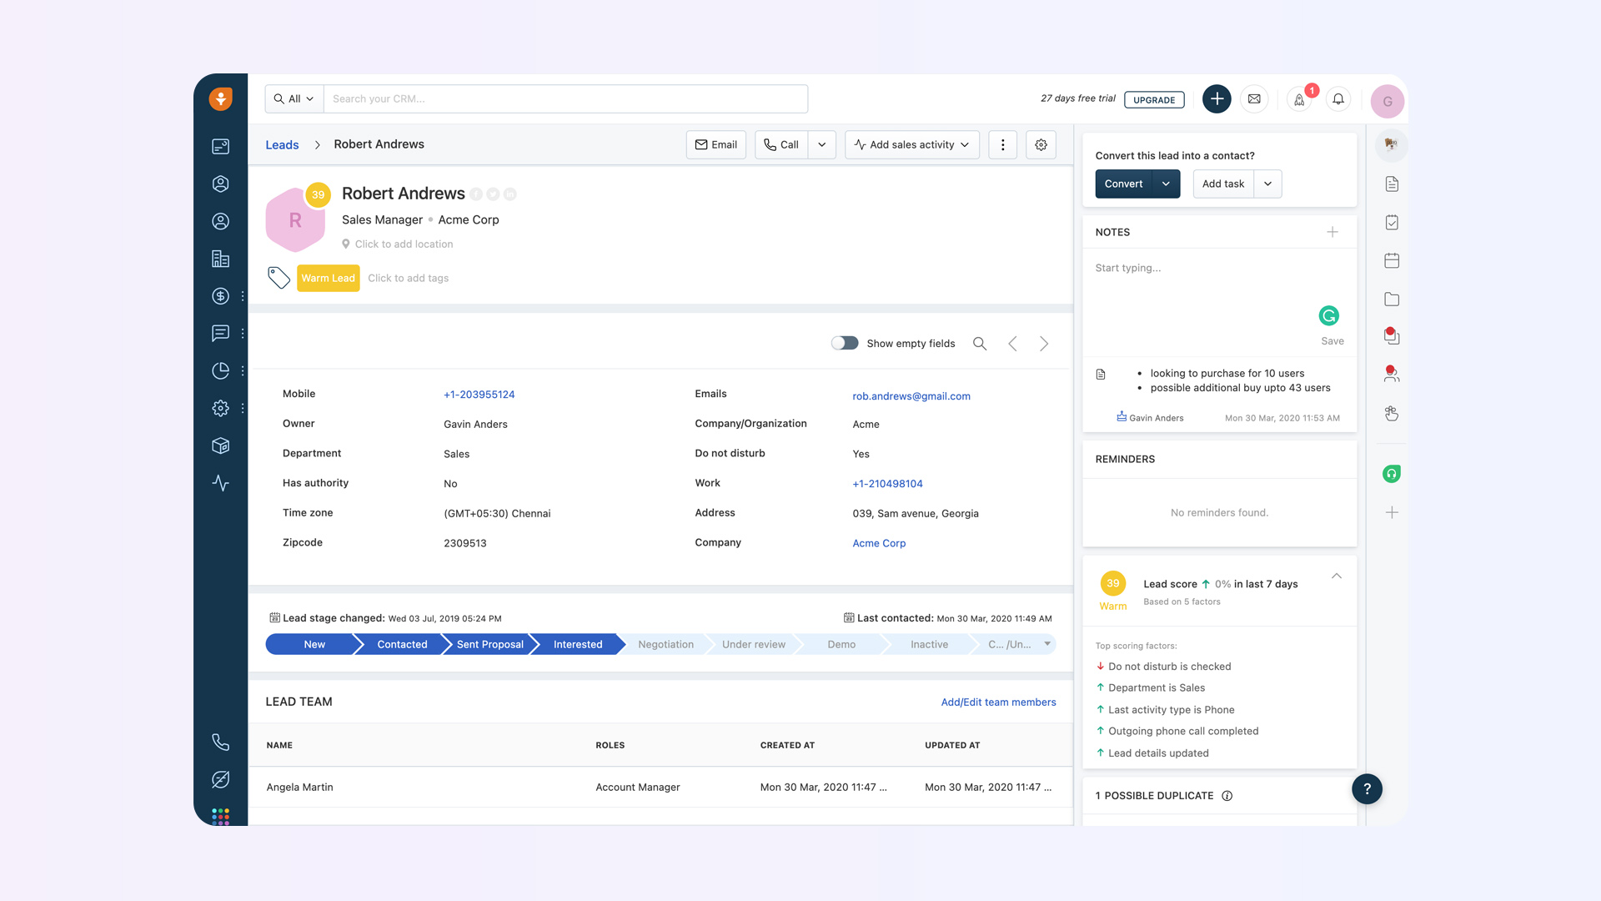Open the three-dot more actions menu

point(1002,144)
